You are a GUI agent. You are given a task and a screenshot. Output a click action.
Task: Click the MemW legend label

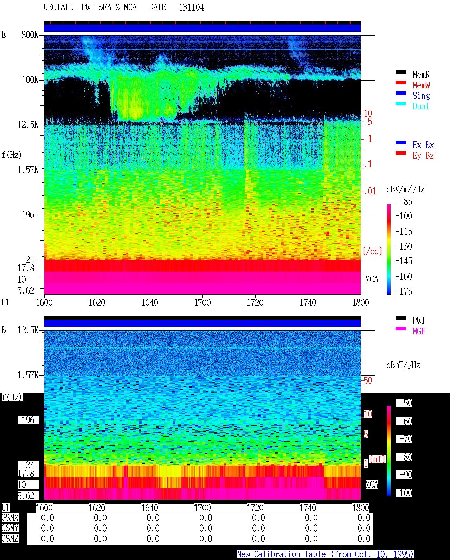[421, 85]
